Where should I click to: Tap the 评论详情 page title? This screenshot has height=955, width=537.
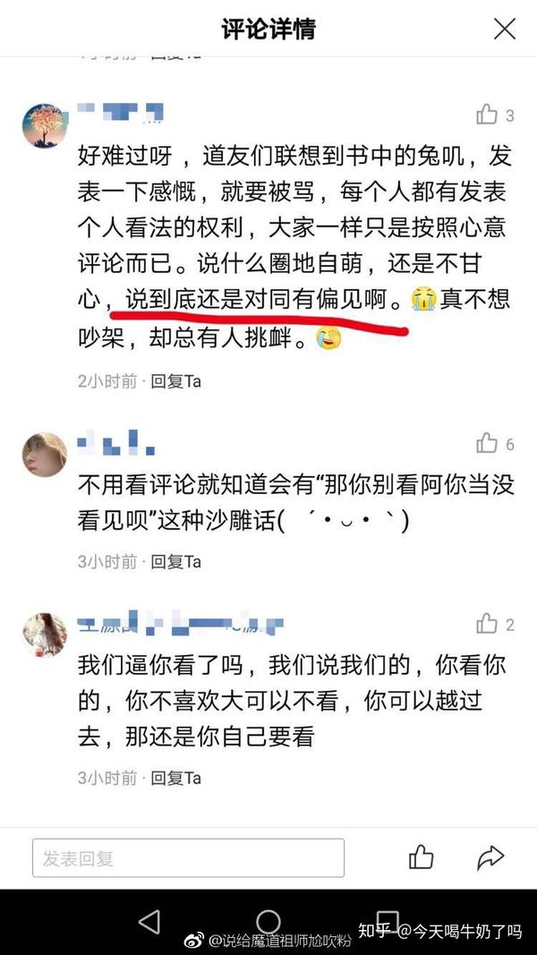[268, 29]
